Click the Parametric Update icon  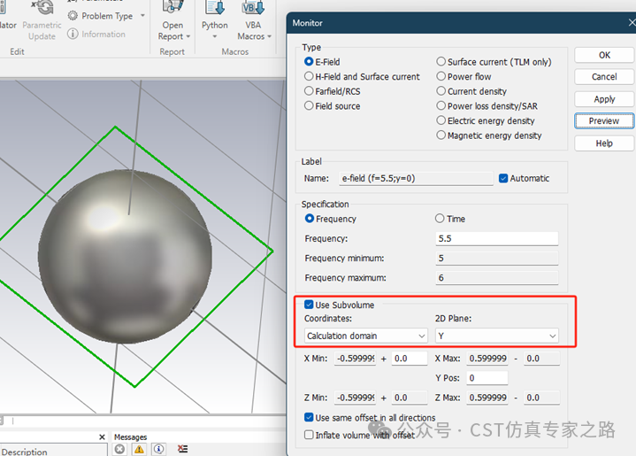tap(42, 7)
